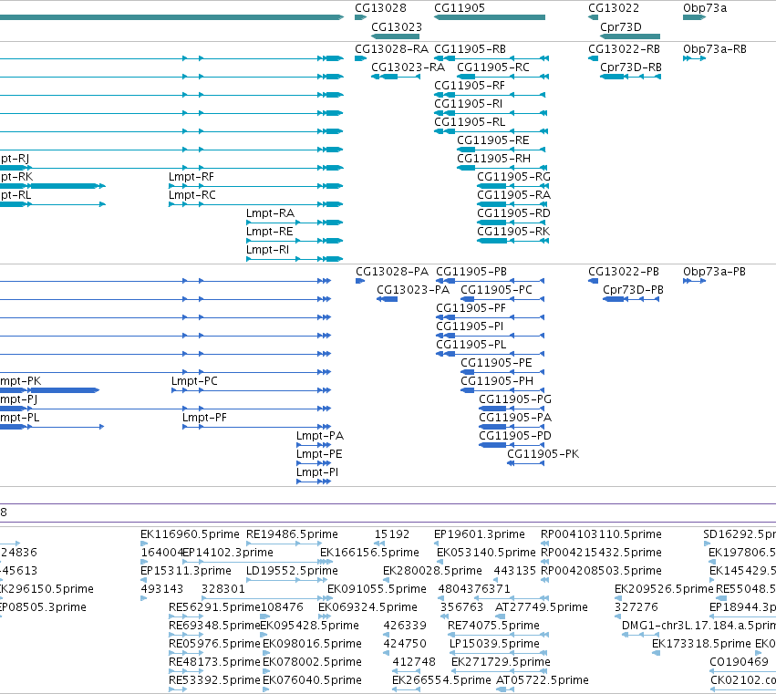776x694 pixels.
Task: Select protein Lmpt-PA
Action: [320, 436]
